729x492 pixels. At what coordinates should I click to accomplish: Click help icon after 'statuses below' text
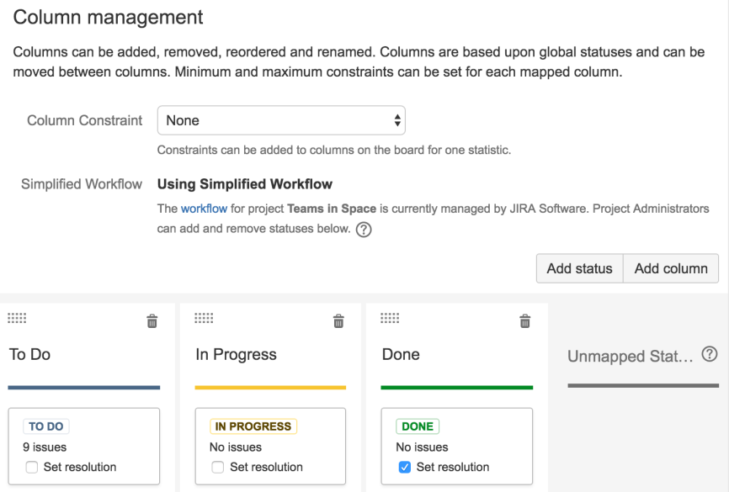(364, 230)
